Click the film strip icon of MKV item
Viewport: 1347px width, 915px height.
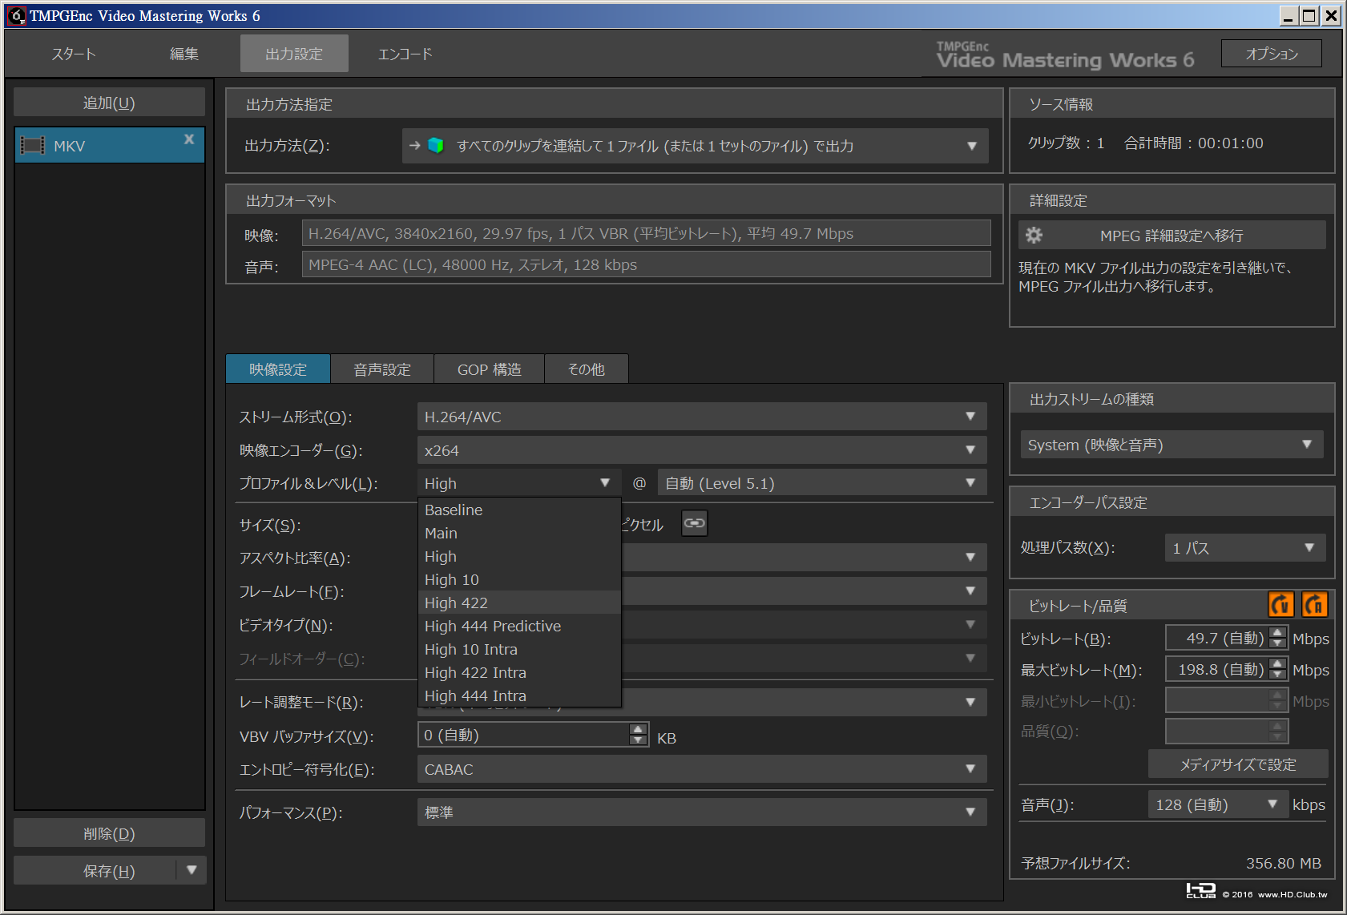point(32,146)
